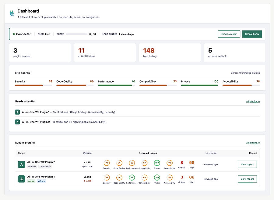The height and width of the screenshot is (200, 274).
Task: Click Plugin 2's Code Quality score ring
Action: pos(119,163)
